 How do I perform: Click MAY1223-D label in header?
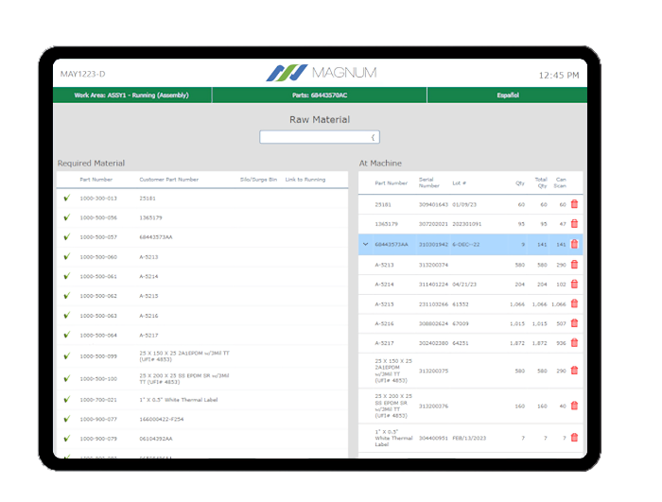pyautogui.click(x=83, y=74)
